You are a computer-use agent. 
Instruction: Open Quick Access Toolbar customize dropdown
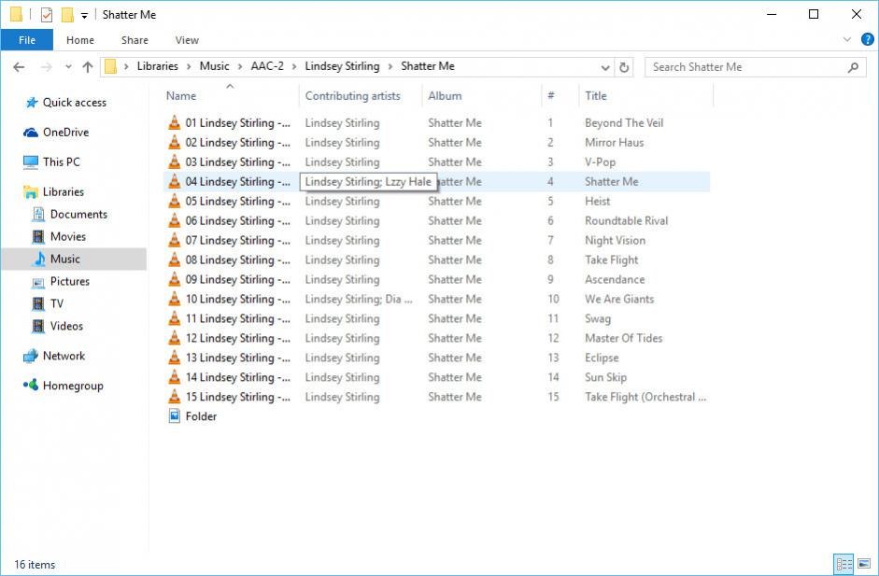pos(84,15)
